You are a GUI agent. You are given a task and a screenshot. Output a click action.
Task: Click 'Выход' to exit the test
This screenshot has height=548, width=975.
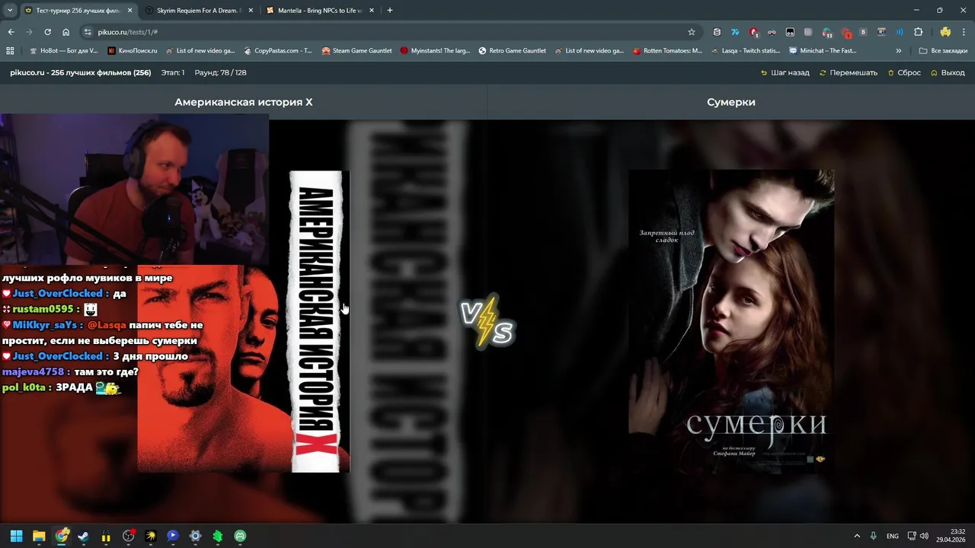pos(948,72)
